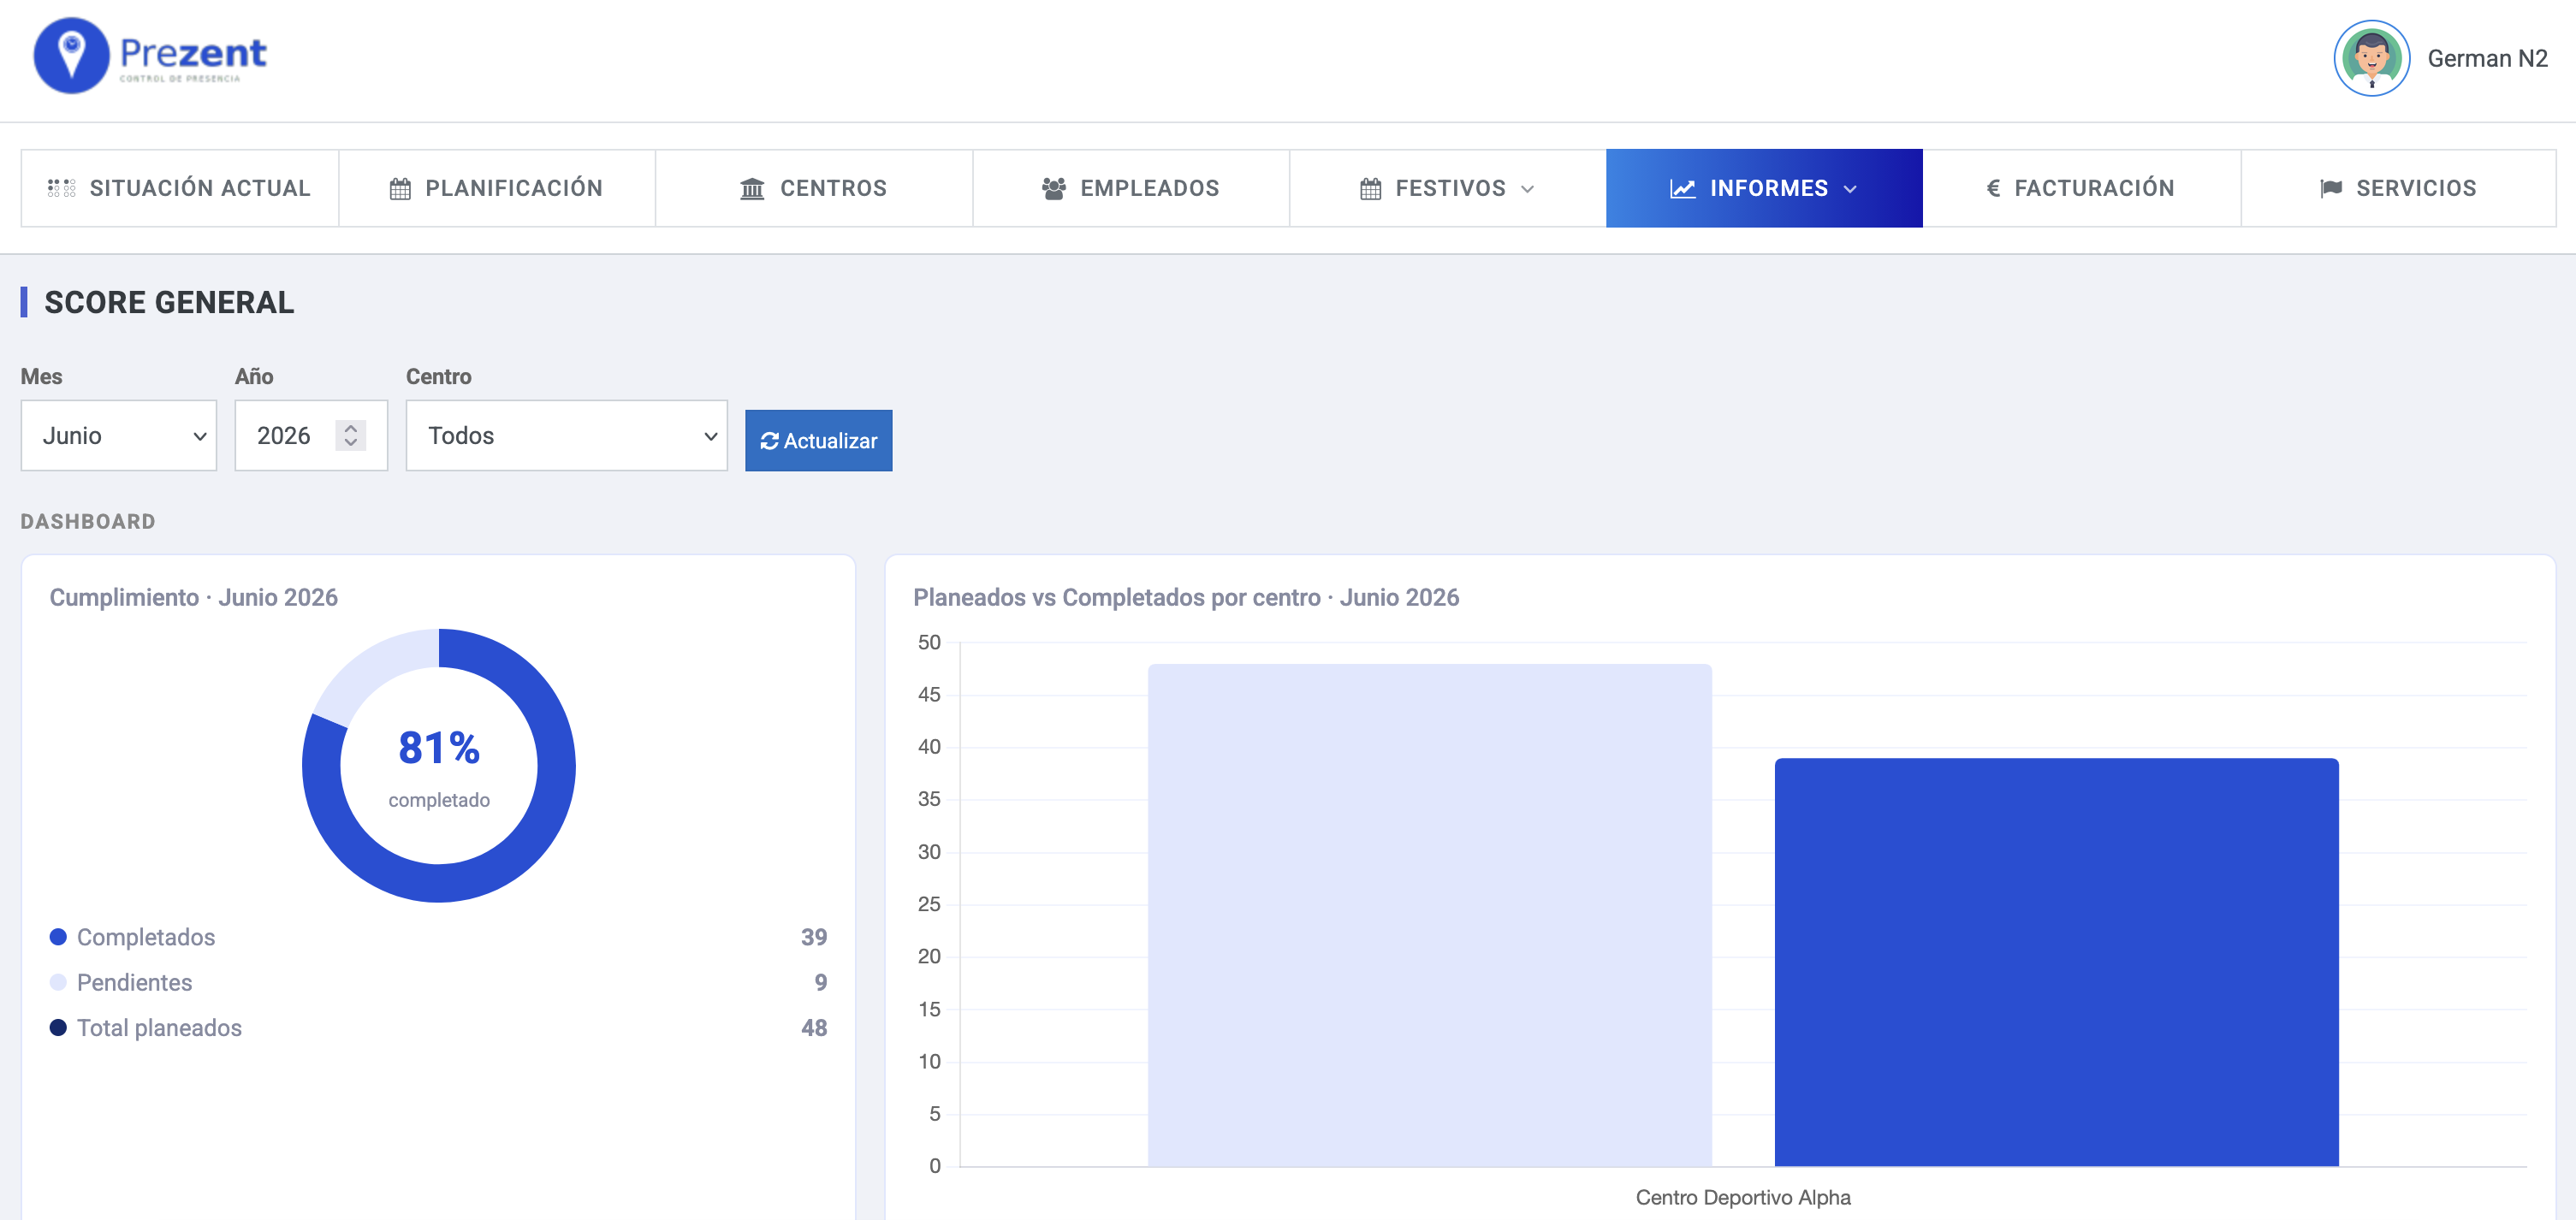Click the Servicios flag icon
The image size is (2576, 1220).
click(x=2330, y=188)
